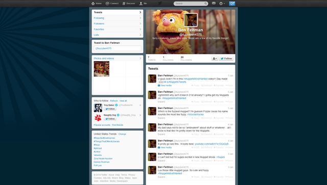Open Photos and videos link
The height and width of the screenshot is (185, 327).
click(x=104, y=59)
